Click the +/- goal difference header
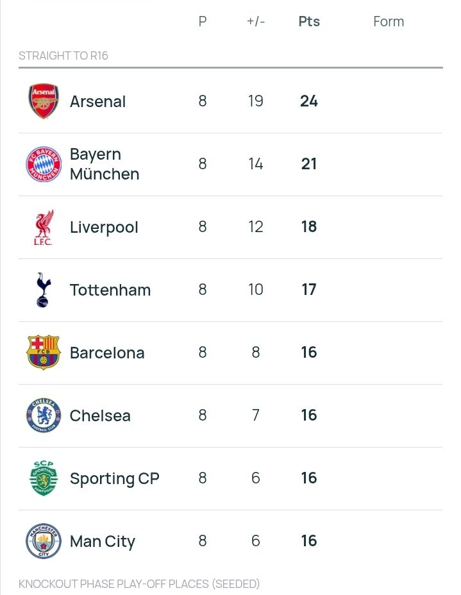 256,21
